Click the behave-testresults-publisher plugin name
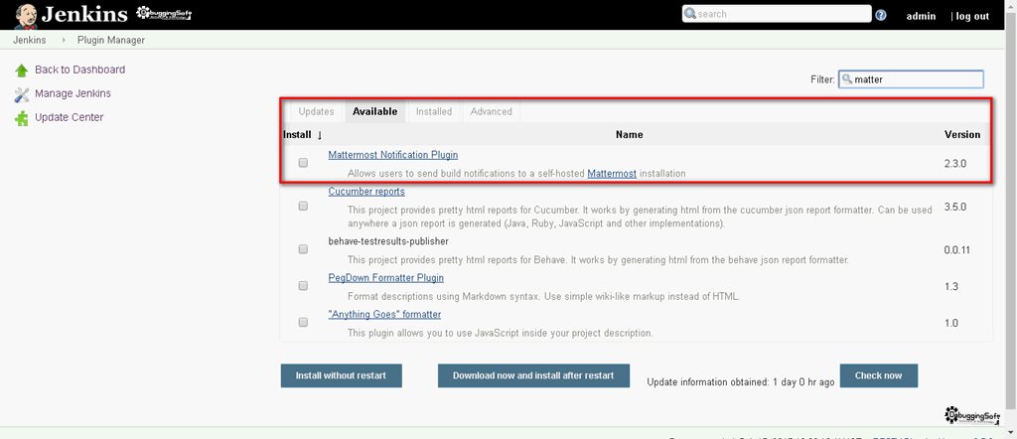Screen dimensions: 1017x439 pyautogui.click(x=388, y=241)
